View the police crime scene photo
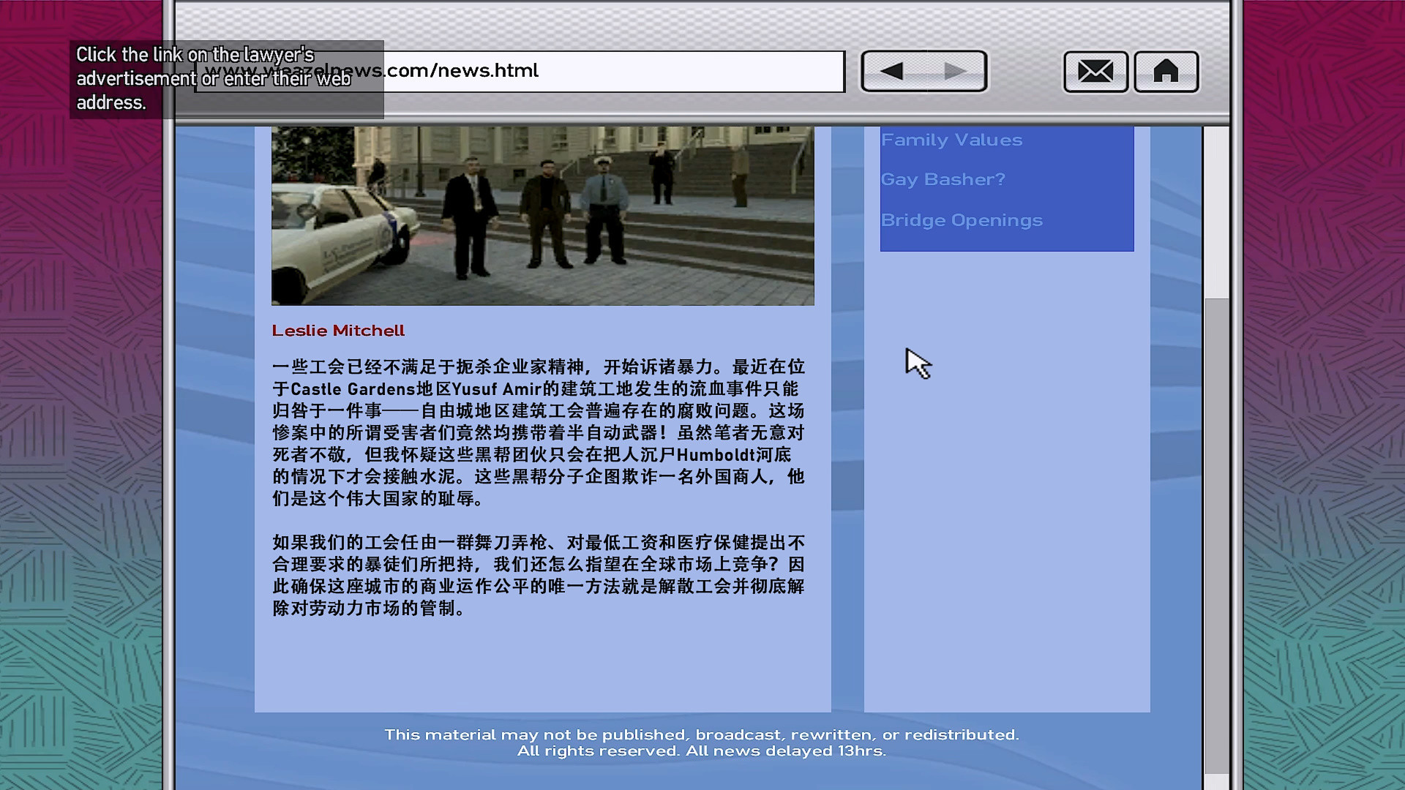The height and width of the screenshot is (790, 1405). coord(542,214)
